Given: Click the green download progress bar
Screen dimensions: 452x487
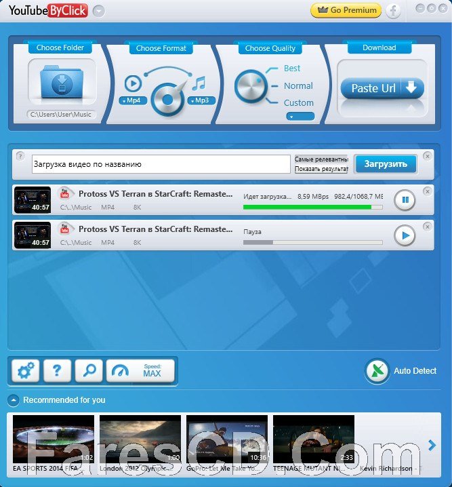Looking at the screenshot, I should pyautogui.click(x=312, y=207).
